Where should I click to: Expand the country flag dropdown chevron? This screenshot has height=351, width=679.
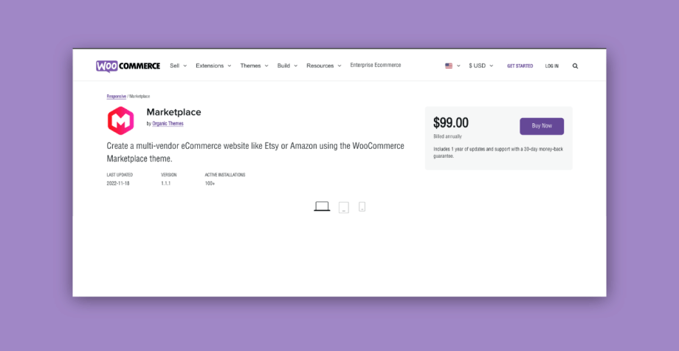tap(458, 66)
